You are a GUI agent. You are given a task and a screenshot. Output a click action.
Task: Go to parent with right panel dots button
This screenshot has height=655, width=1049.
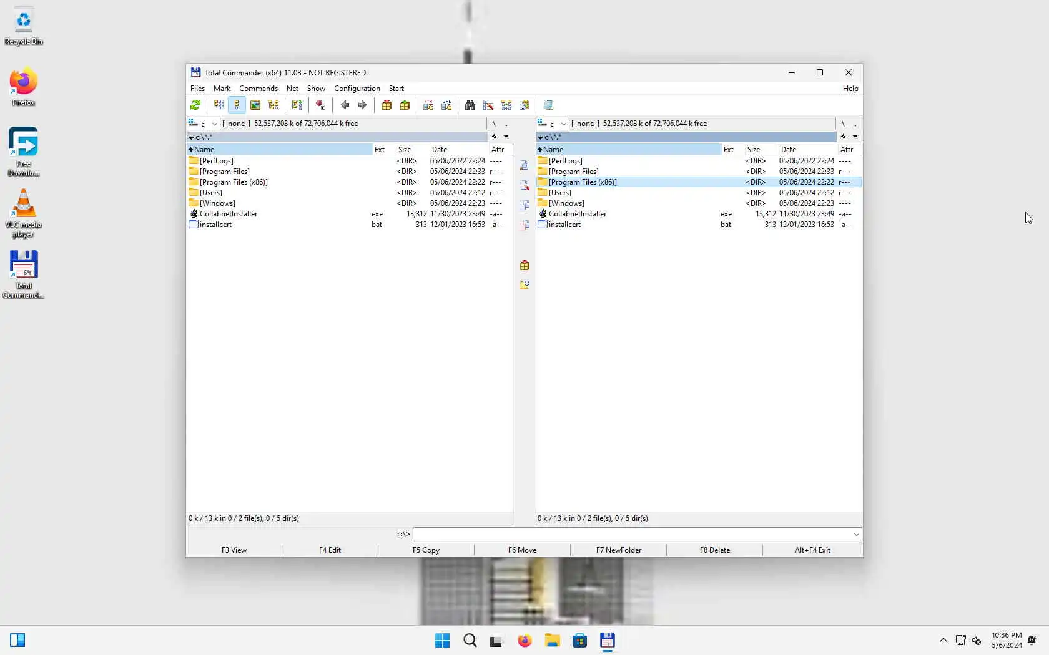pyautogui.click(x=855, y=124)
